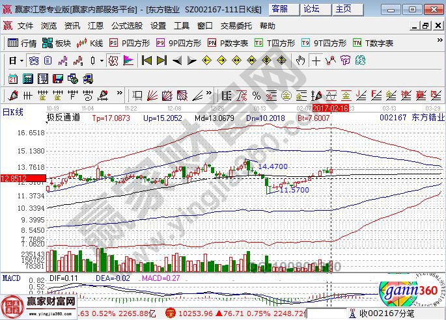Open the 江恩 menu
The height and width of the screenshot is (320, 446).
coord(95,26)
